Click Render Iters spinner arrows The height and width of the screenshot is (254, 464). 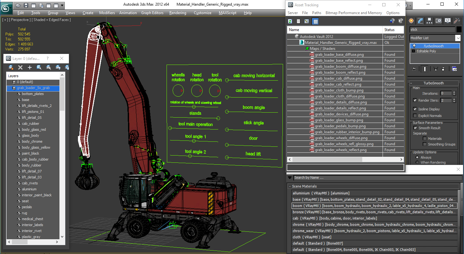(x=454, y=100)
